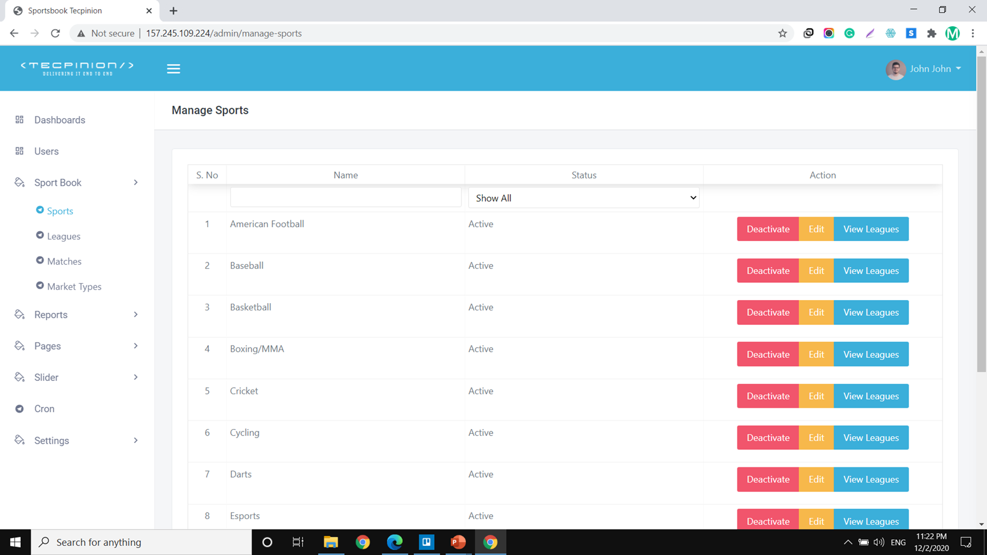
Task: Open Microsoft Edge from taskbar
Action: 395,542
